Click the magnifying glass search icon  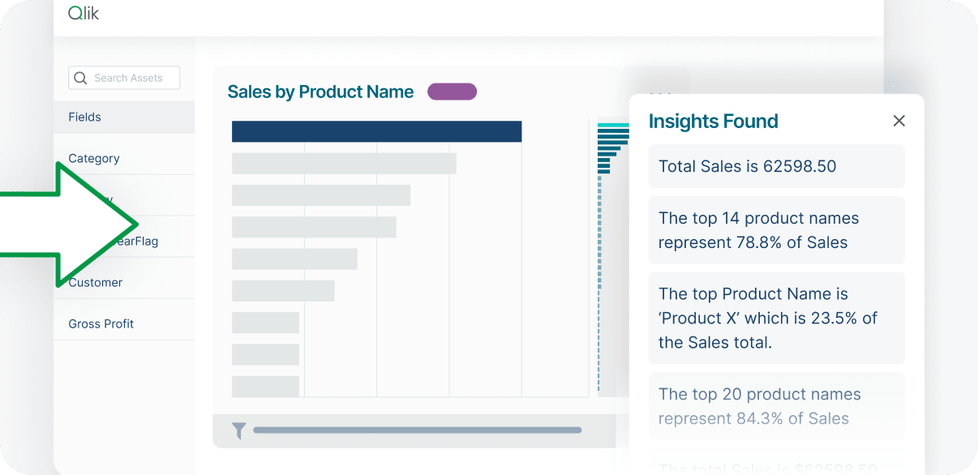coord(80,77)
